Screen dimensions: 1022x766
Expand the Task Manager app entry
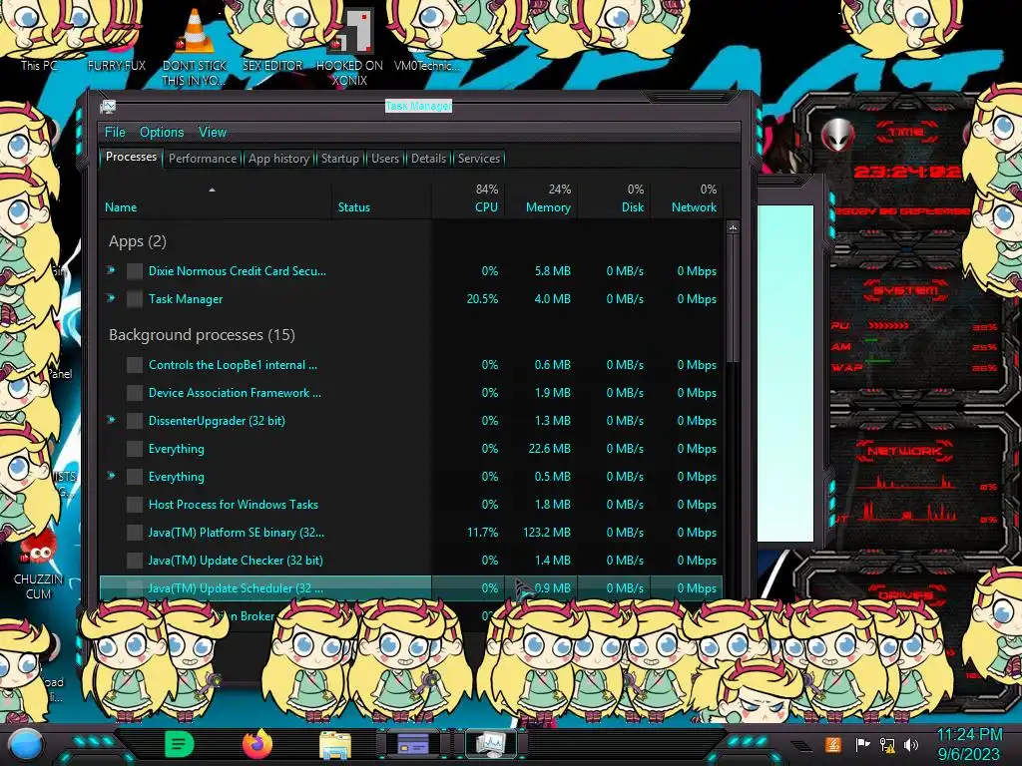pos(112,298)
